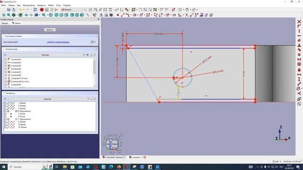Click the macro play arrow icon

coord(56,9)
